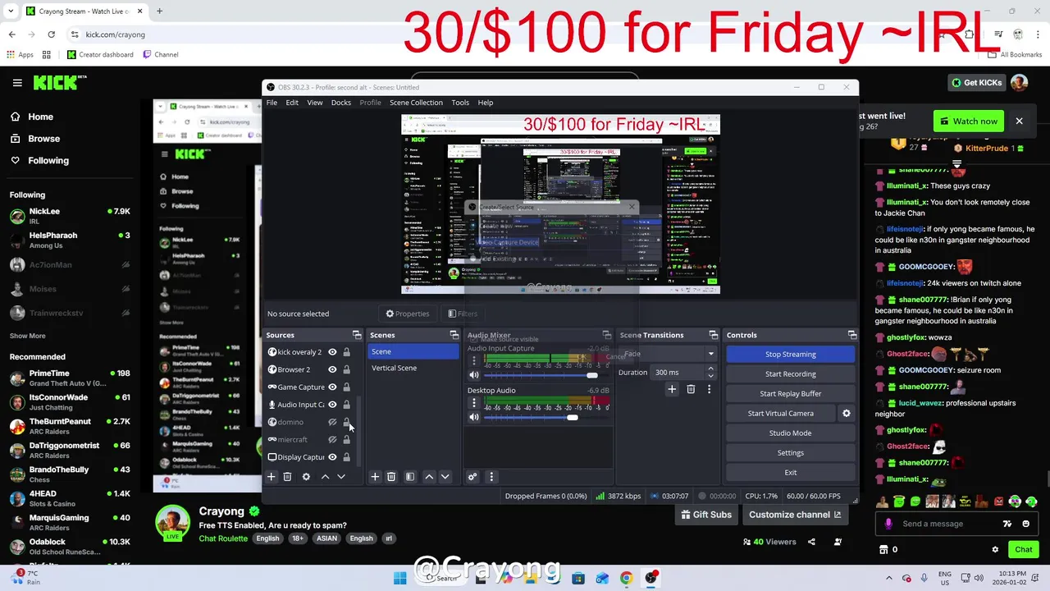
Task: Move scene down in Scenes toolbar
Action: point(445,476)
